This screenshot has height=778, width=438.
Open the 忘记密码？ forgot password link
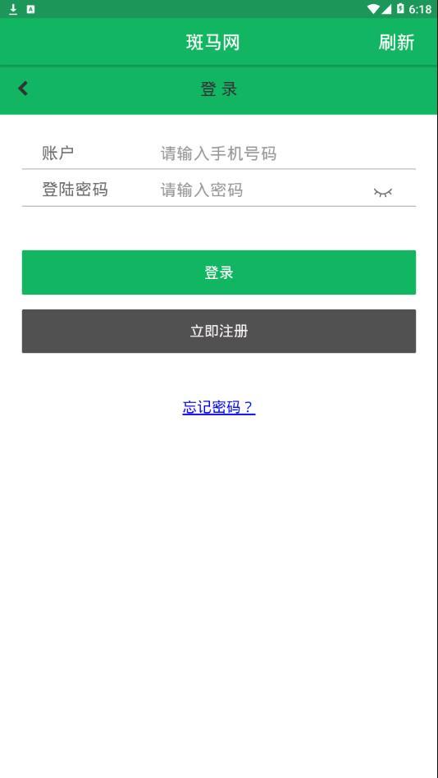[x=219, y=407]
